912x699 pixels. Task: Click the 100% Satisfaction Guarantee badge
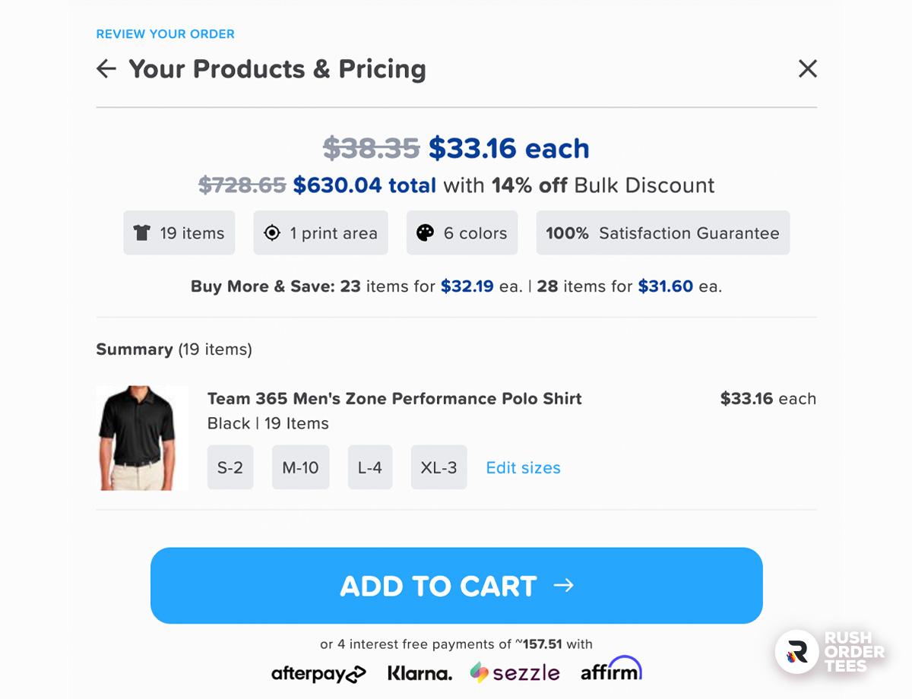[x=663, y=233]
